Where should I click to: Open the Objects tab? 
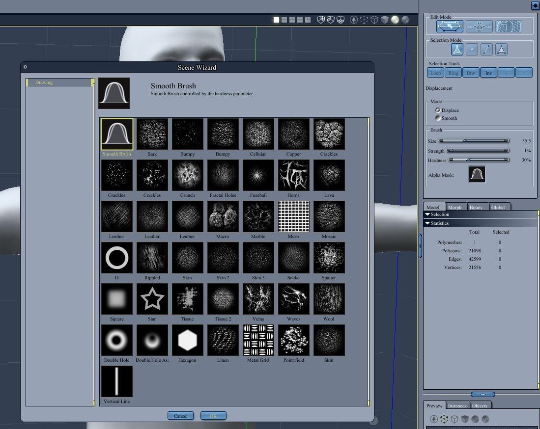click(x=480, y=405)
